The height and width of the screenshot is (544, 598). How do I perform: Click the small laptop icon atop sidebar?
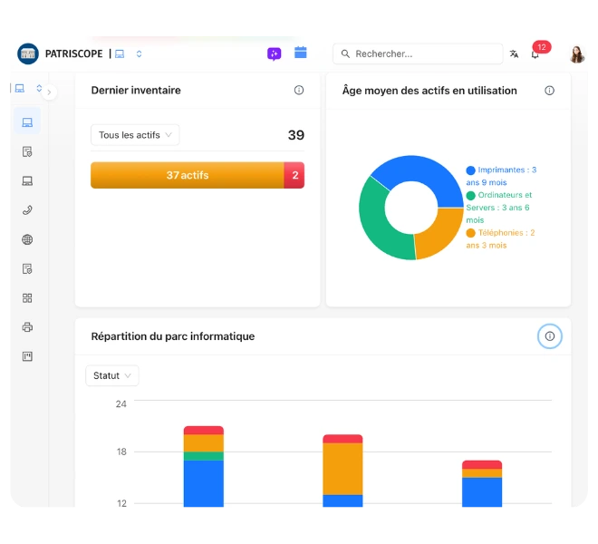[x=20, y=89]
